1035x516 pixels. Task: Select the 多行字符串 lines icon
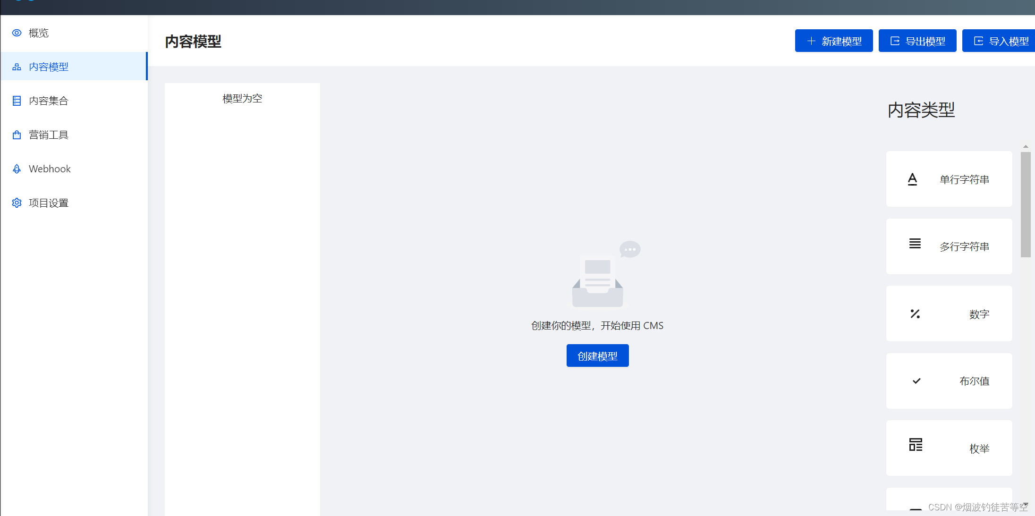tap(915, 244)
